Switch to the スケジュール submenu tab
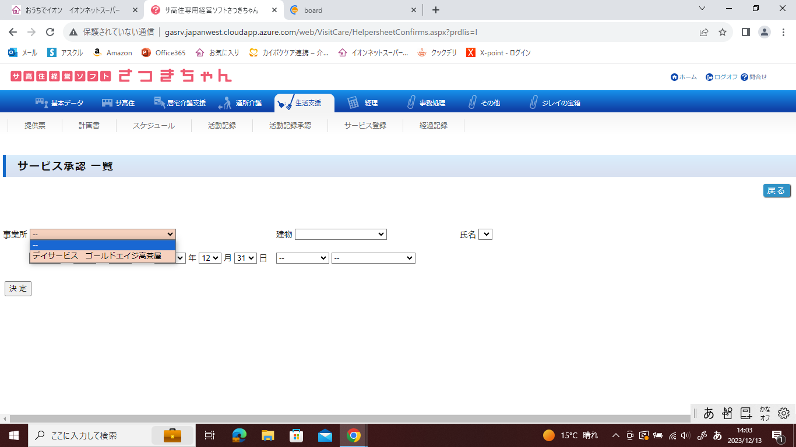 pyautogui.click(x=153, y=125)
